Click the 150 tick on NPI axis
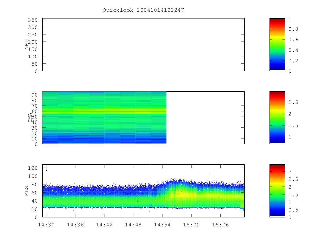The image size is (326, 244). point(33,49)
